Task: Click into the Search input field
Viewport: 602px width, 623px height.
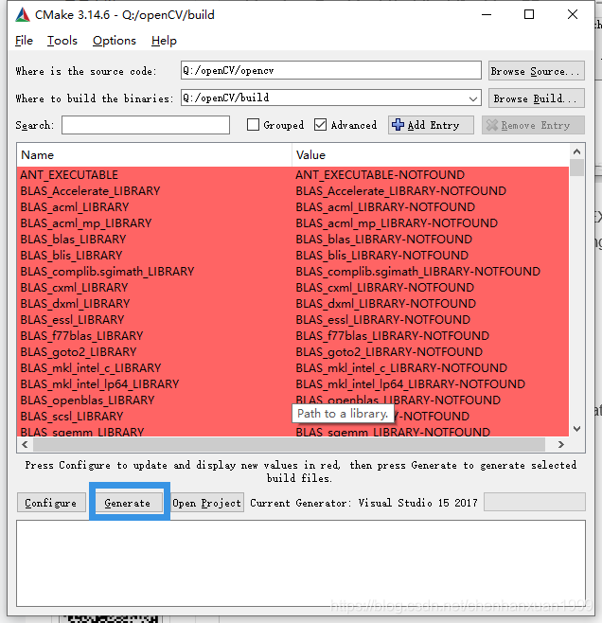Action: [x=146, y=125]
